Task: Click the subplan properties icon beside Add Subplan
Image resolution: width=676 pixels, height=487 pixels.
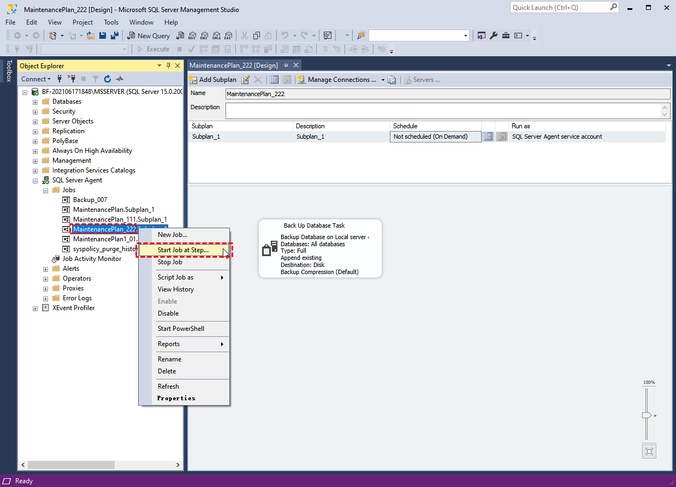Action: 246,80
